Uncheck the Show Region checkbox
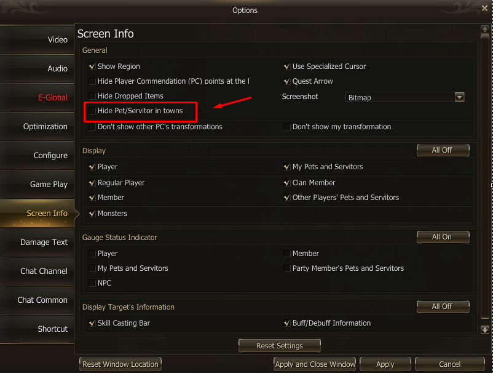This screenshot has width=493, height=373. (x=92, y=66)
